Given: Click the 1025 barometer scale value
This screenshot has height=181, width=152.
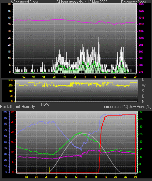Looking at the screenshot, I should point(141,4).
